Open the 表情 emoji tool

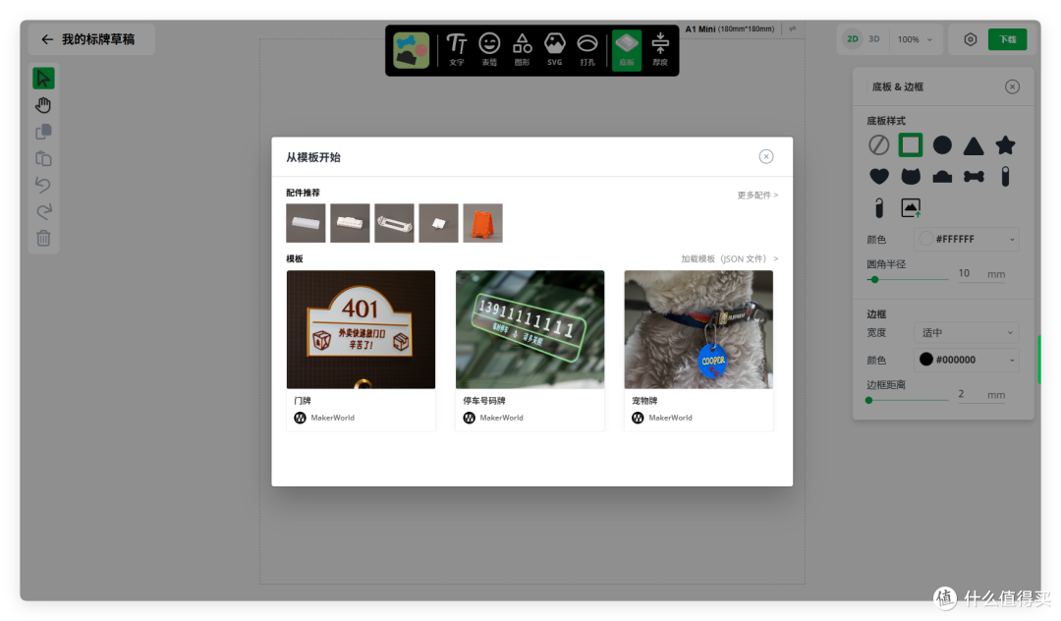click(489, 49)
